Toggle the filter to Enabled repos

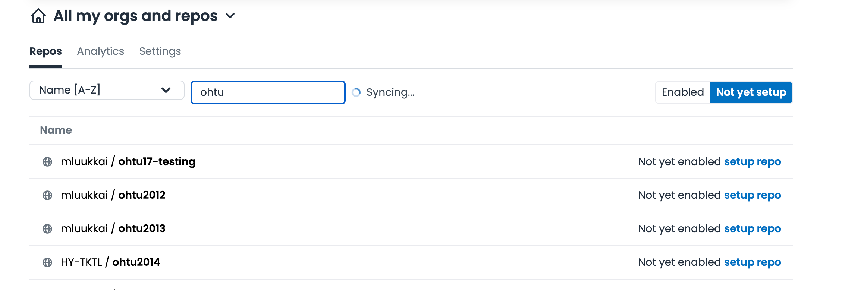[682, 92]
